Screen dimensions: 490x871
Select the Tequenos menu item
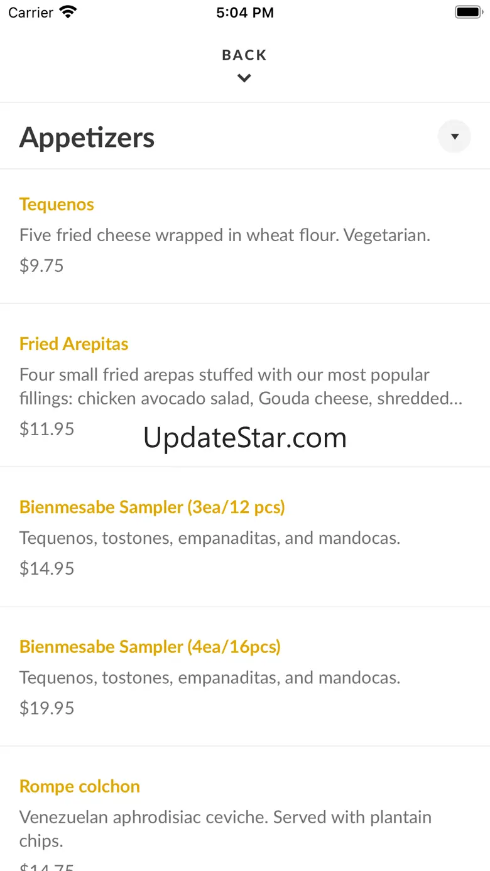[57, 205]
